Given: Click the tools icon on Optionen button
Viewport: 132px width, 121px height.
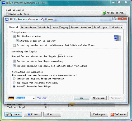Looking at the screenshot, I should coord(7,114).
